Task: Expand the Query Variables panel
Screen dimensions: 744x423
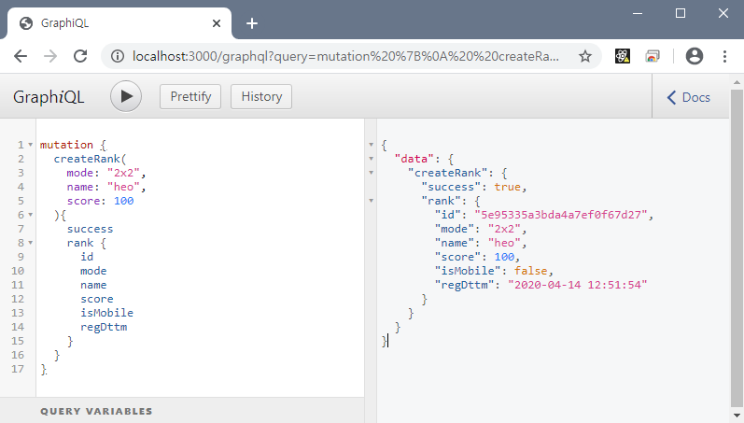Action: (x=182, y=411)
